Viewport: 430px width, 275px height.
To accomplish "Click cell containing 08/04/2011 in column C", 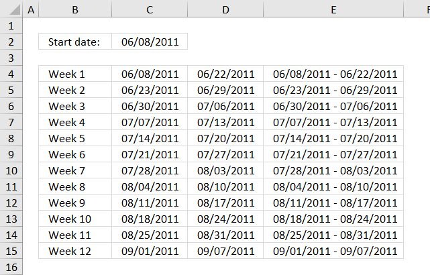I will pyautogui.click(x=150, y=186).
